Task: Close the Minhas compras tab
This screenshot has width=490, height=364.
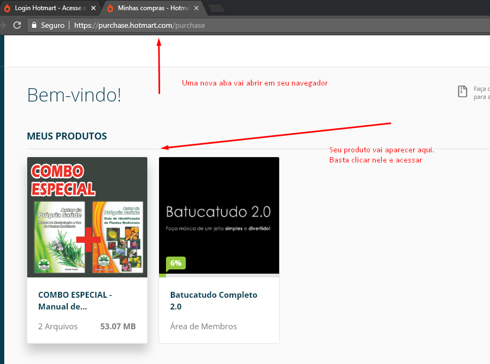Action: tap(196, 9)
